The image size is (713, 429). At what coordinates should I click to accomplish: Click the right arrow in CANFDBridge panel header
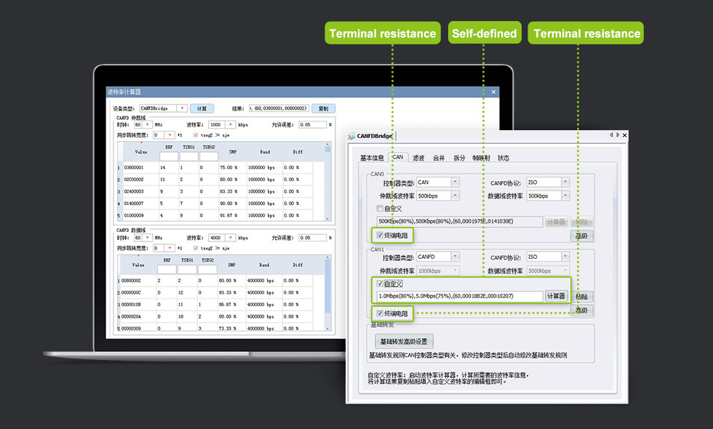[618, 135]
